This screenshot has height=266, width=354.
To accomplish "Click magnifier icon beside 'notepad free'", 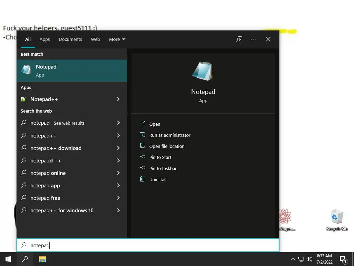I will coord(24,198).
